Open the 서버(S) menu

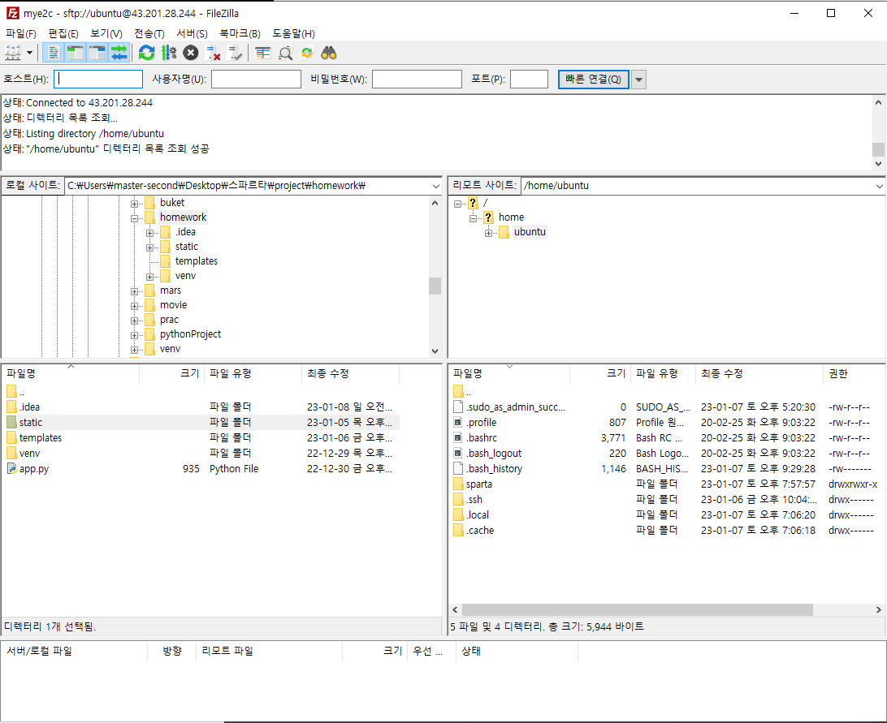193,34
